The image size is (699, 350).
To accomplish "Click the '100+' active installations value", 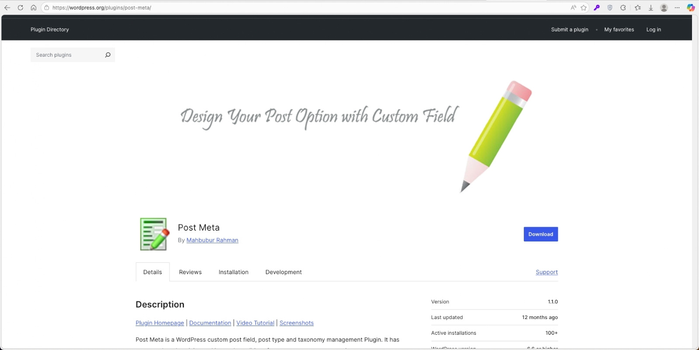I will [552, 333].
